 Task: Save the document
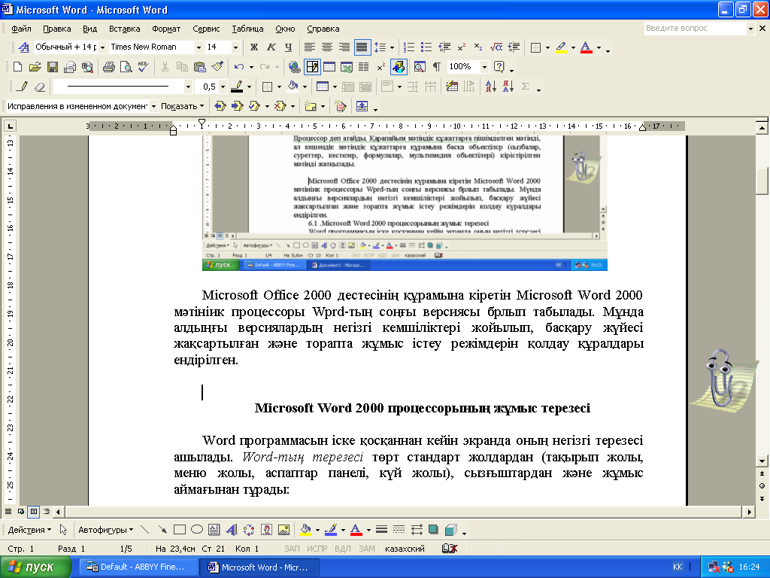tap(53, 67)
